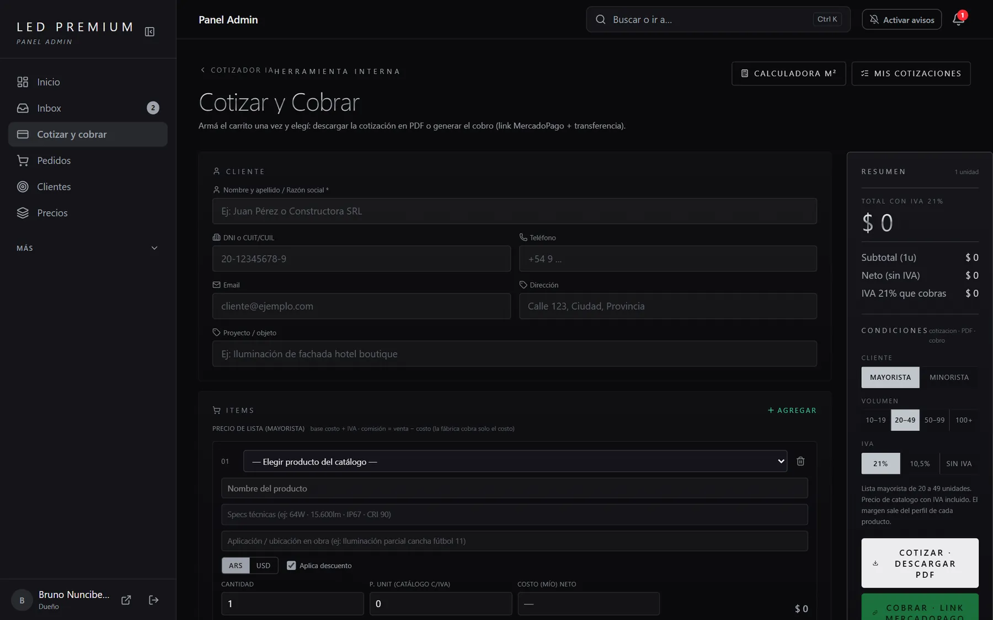This screenshot has width=993, height=620.
Task: Click Activar avisos button
Action: click(x=901, y=20)
